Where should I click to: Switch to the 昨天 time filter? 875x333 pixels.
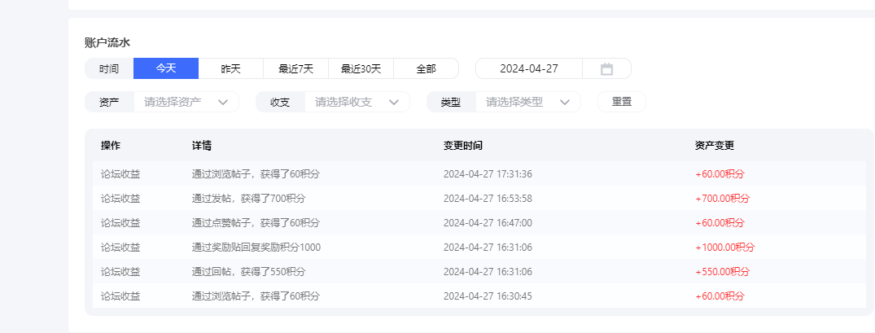(x=231, y=68)
